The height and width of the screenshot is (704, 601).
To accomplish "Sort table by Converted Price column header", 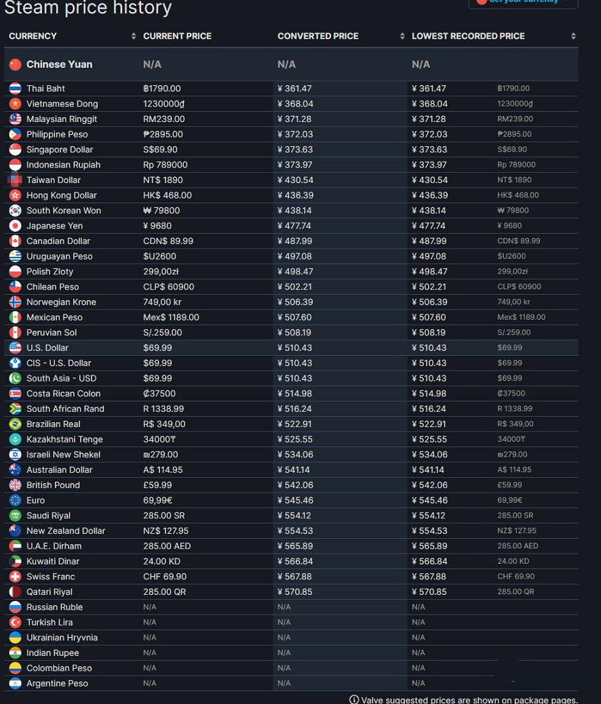I will tap(317, 36).
